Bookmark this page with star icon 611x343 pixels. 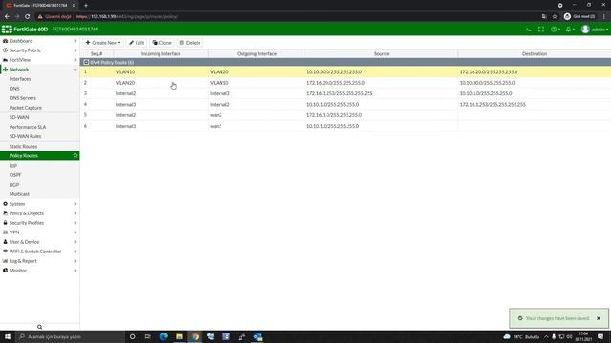click(555, 17)
